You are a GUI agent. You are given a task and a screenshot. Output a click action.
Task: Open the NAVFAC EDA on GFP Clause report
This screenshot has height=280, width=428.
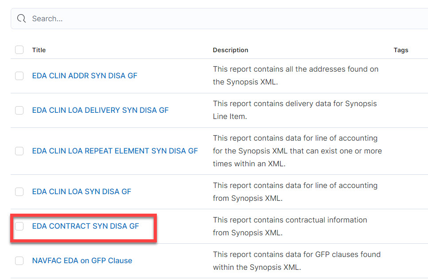pyautogui.click(x=82, y=261)
